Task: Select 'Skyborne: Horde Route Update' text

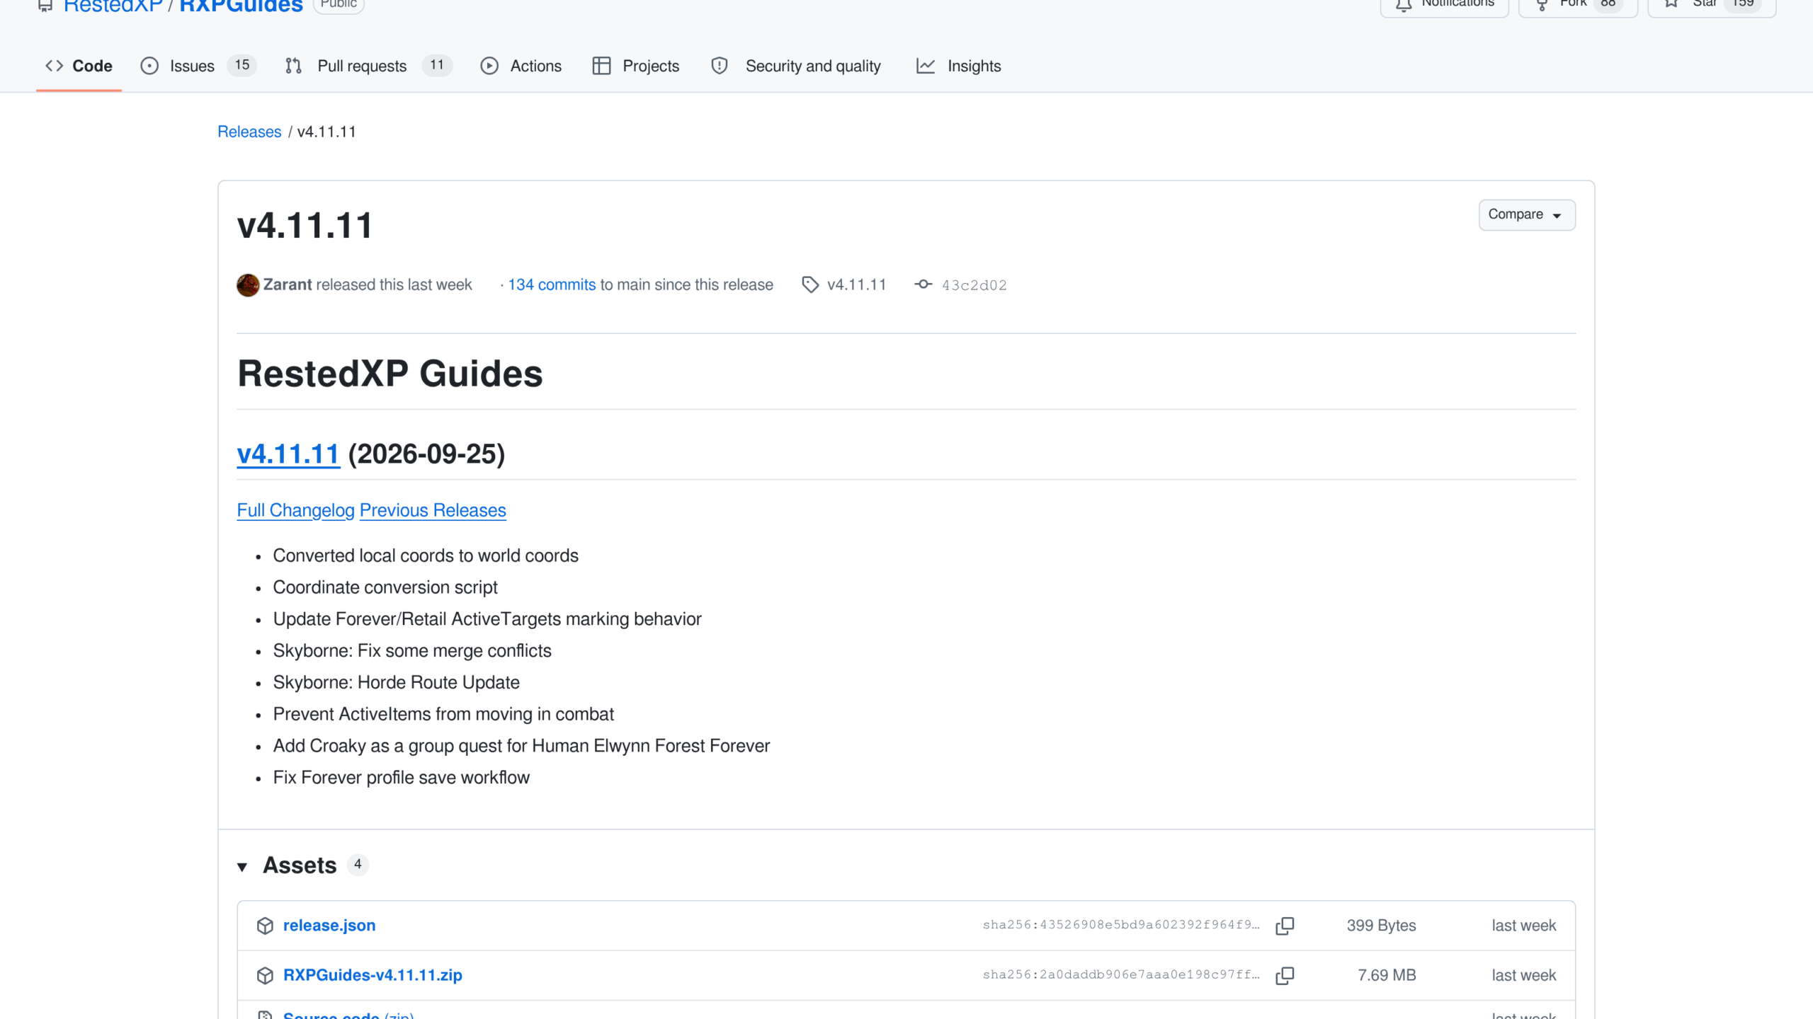Action: click(396, 682)
